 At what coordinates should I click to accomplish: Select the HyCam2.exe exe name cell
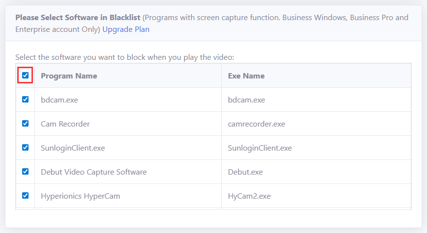point(249,196)
